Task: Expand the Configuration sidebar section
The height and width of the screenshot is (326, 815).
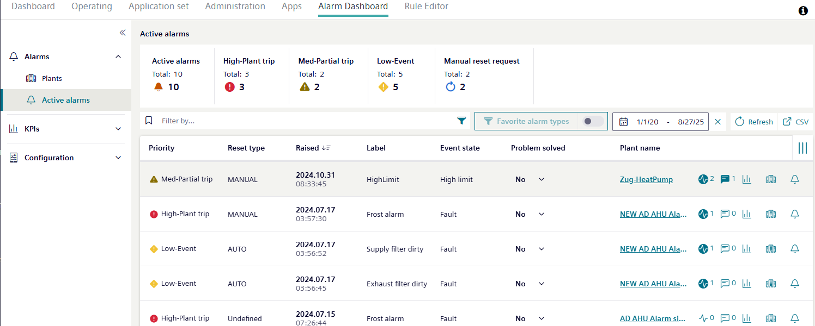Action: click(x=118, y=158)
